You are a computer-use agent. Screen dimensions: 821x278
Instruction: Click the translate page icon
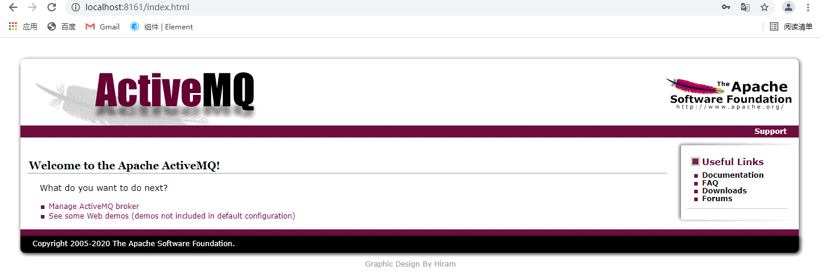click(745, 7)
